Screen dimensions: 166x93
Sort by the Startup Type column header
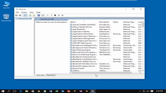(129, 22)
